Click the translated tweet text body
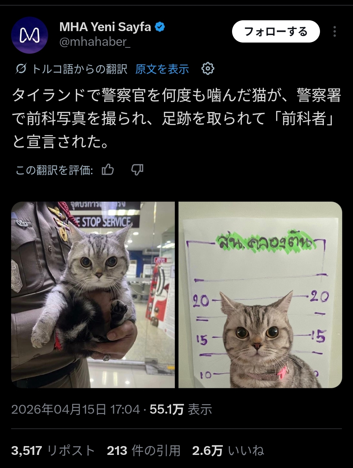Screen dimensions: 353x468 tap(176, 118)
